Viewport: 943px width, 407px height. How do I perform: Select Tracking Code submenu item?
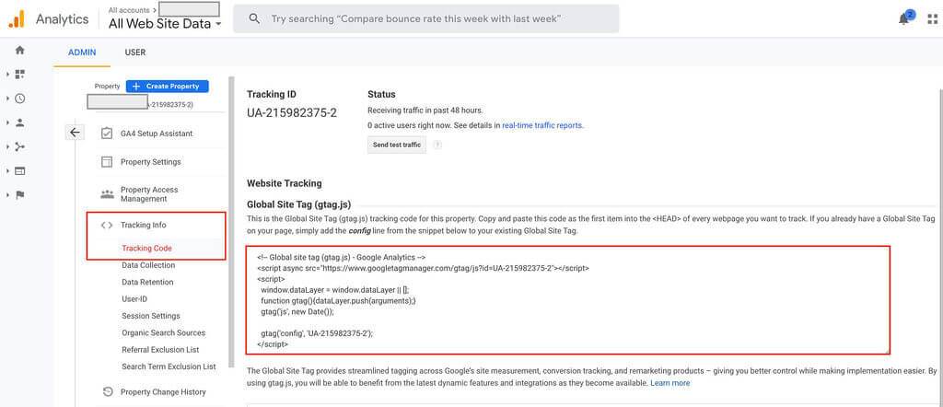click(146, 249)
